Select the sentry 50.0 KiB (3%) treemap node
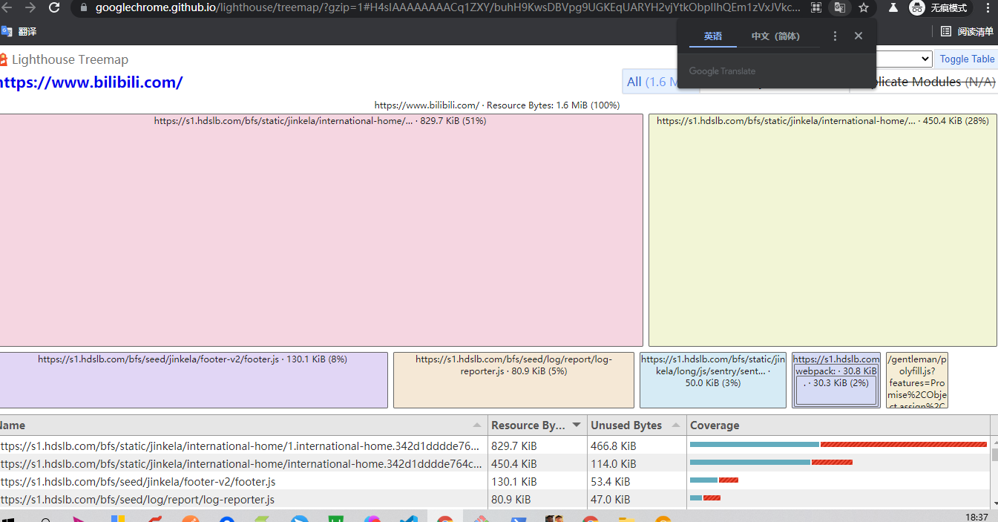 click(712, 380)
